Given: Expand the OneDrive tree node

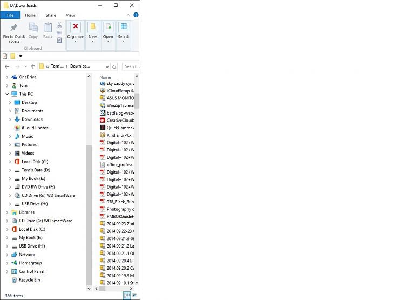Looking at the screenshot, I should click(7, 77).
